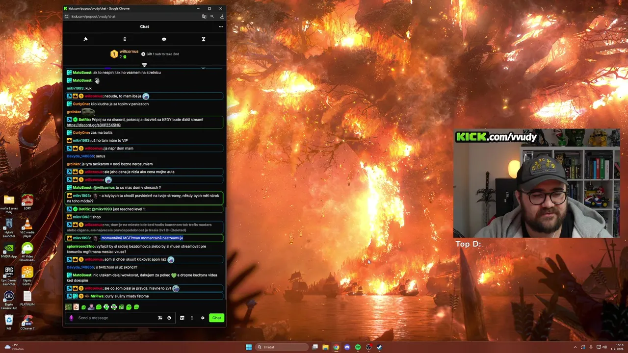The image size is (628, 353).
Task: Click username grcinko on the taxikarom message
Action: click(x=73, y=164)
